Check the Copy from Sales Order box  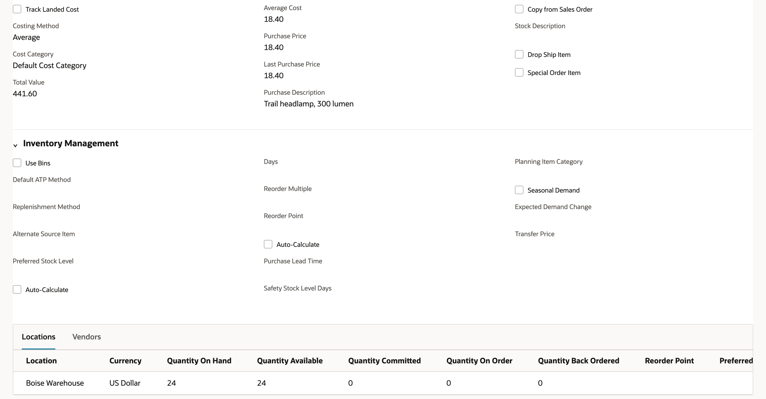(519, 9)
